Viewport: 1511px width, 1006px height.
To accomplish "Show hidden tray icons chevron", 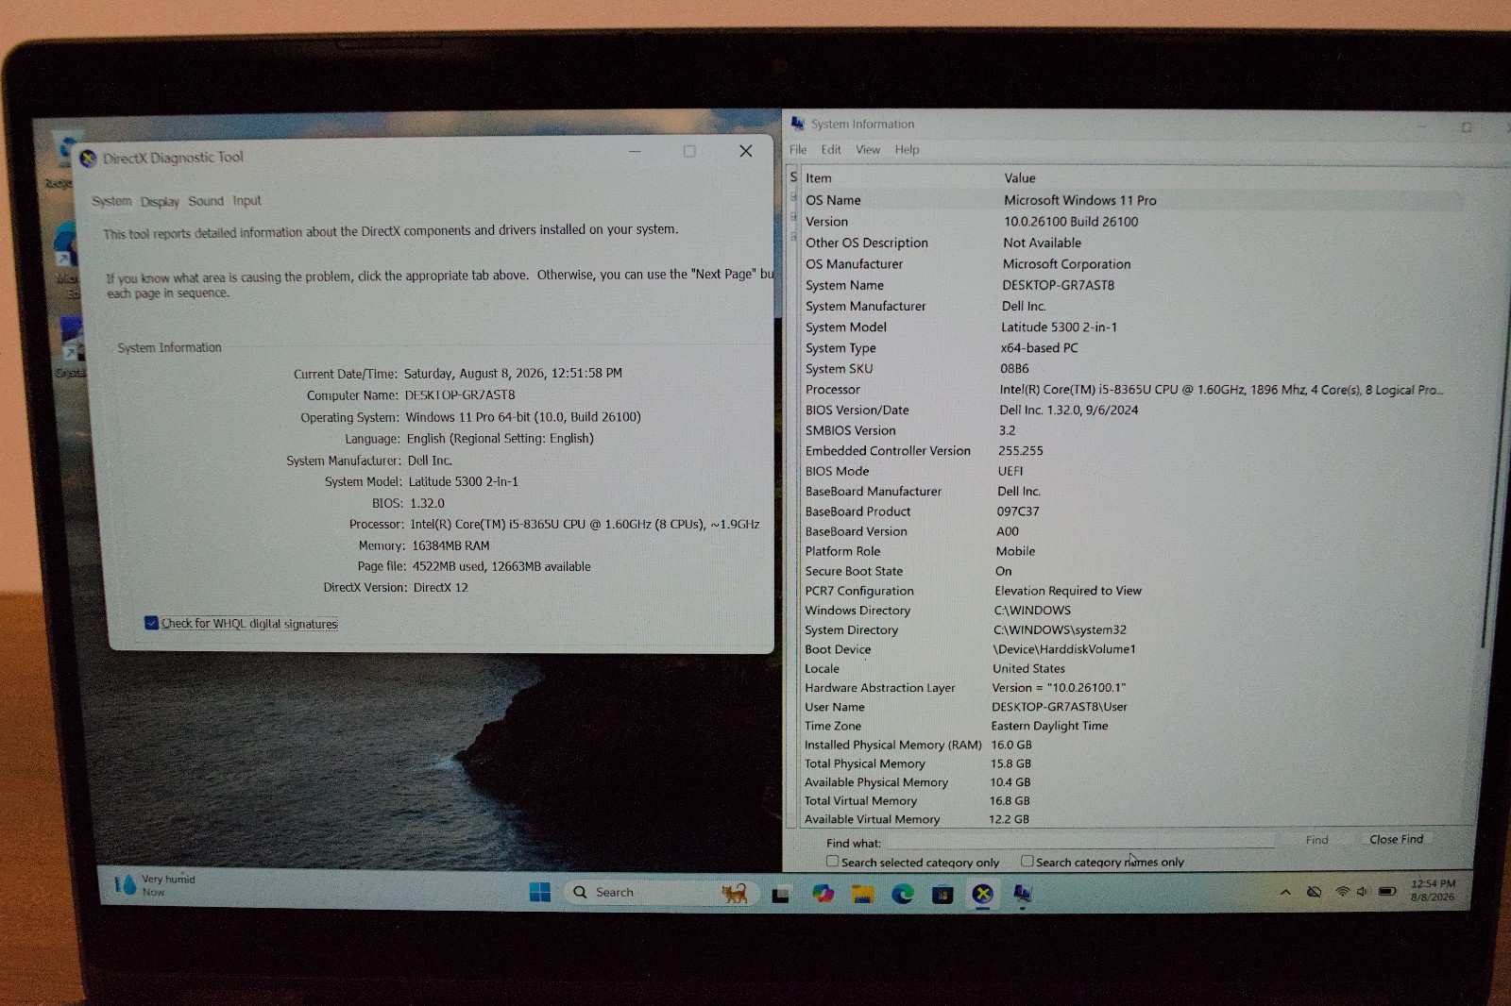I will click(1285, 892).
